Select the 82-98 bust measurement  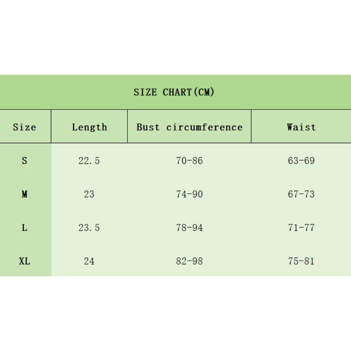coord(190,261)
